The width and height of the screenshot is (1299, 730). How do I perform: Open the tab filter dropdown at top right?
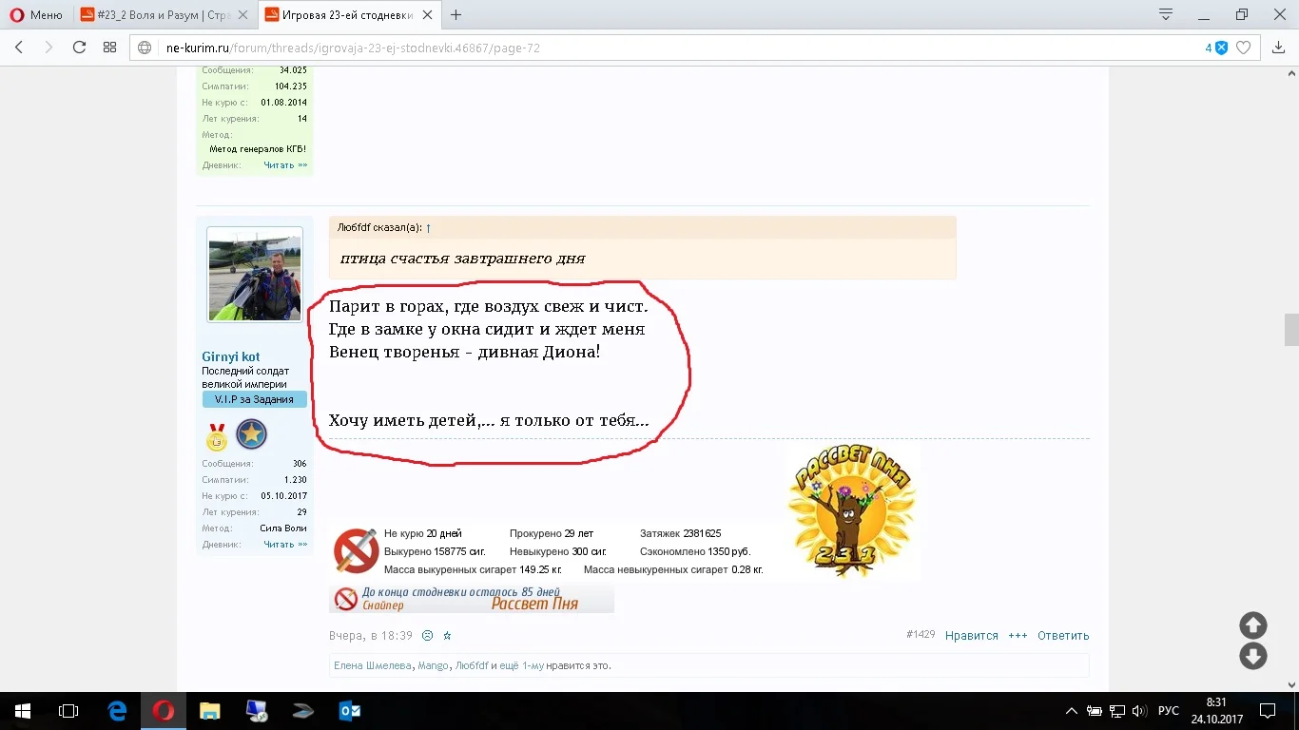click(x=1164, y=15)
